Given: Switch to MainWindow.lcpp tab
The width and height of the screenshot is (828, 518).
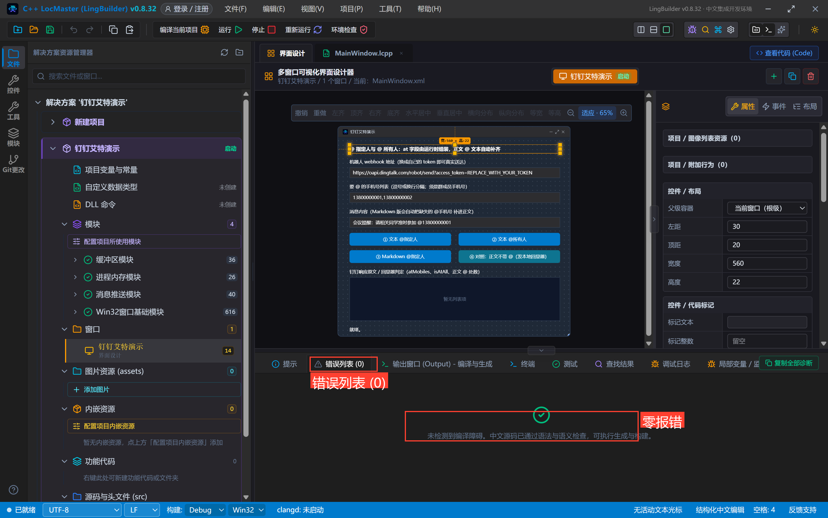Looking at the screenshot, I should pyautogui.click(x=363, y=53).
